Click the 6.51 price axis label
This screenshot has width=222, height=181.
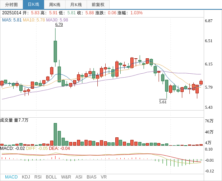(209, 41)
